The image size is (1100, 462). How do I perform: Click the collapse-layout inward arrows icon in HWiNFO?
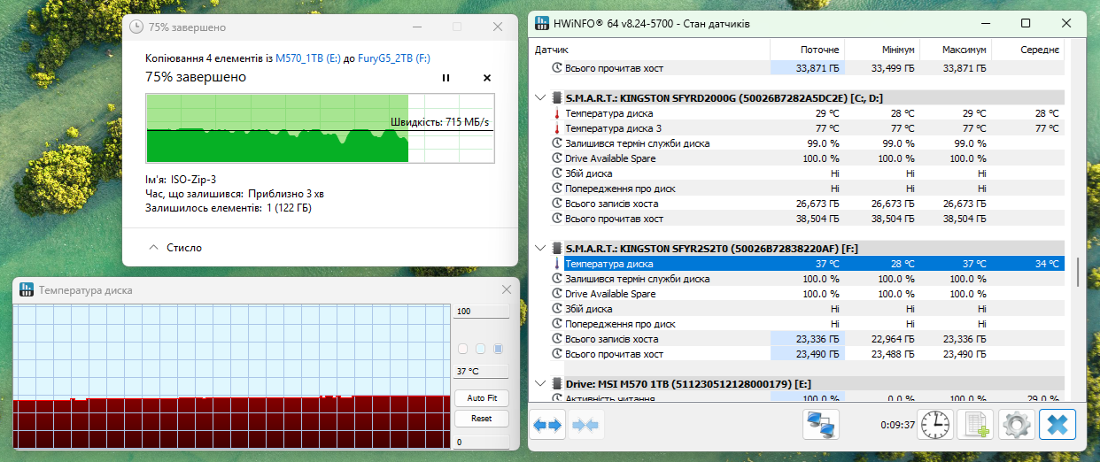585,426
